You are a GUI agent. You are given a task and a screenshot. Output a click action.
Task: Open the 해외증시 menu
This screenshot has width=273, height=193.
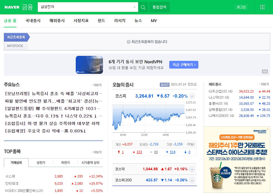click(57, 21)
